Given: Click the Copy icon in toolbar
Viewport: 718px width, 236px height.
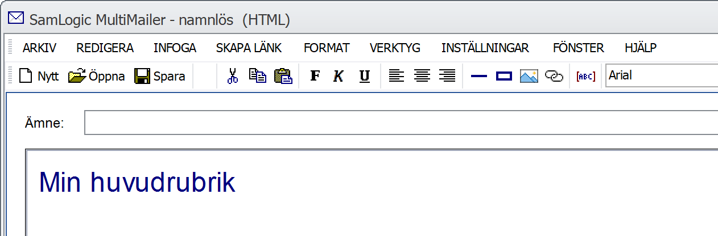Looking at the screenshot, I should [x=258, y=76].
